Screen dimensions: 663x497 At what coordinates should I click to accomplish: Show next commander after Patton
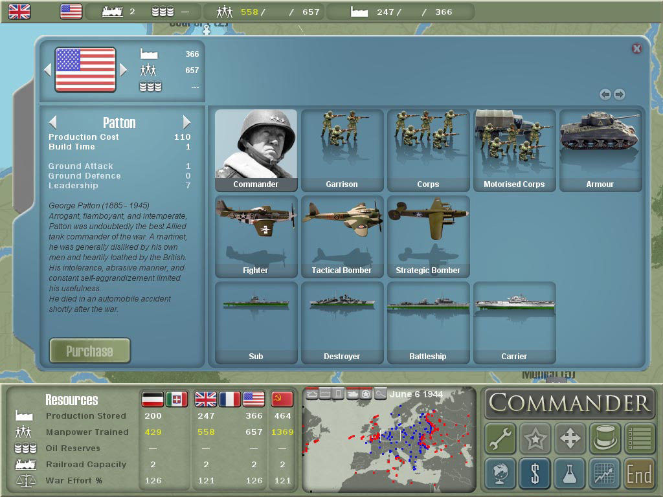click(186, 122)
